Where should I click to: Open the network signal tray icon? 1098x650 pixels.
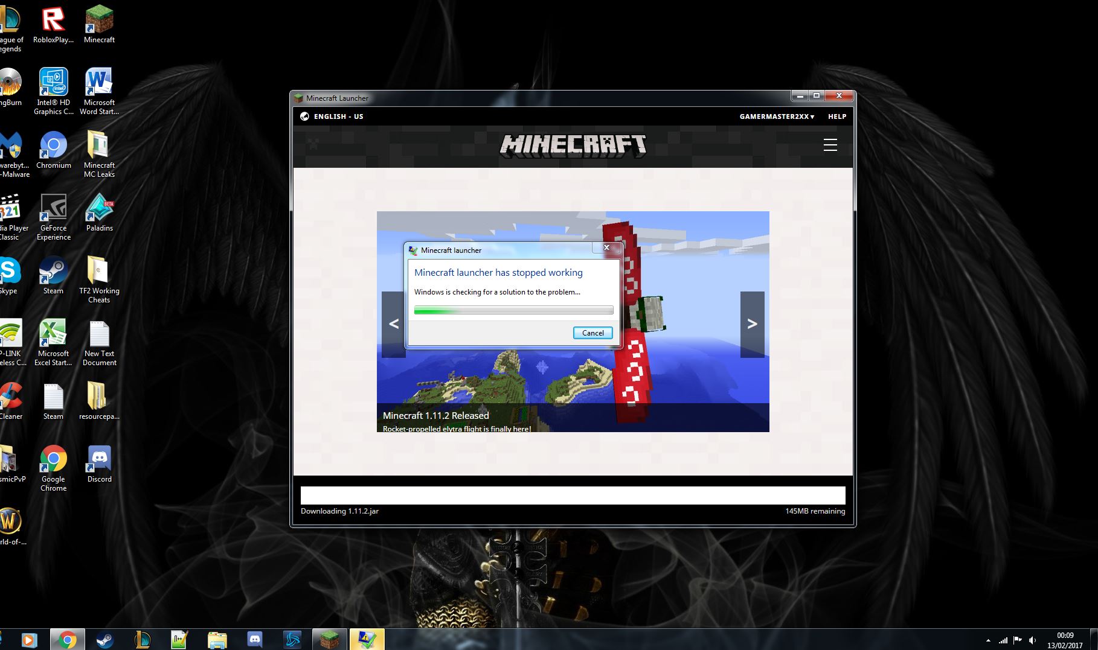[x=1003, y=640]
